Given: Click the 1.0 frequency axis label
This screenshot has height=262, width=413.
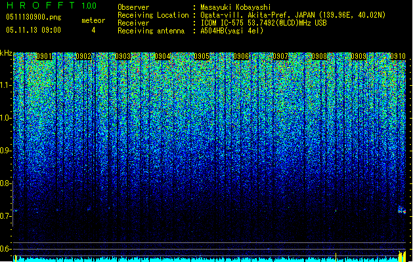Looking at the screenshot, I should [5, 118].
